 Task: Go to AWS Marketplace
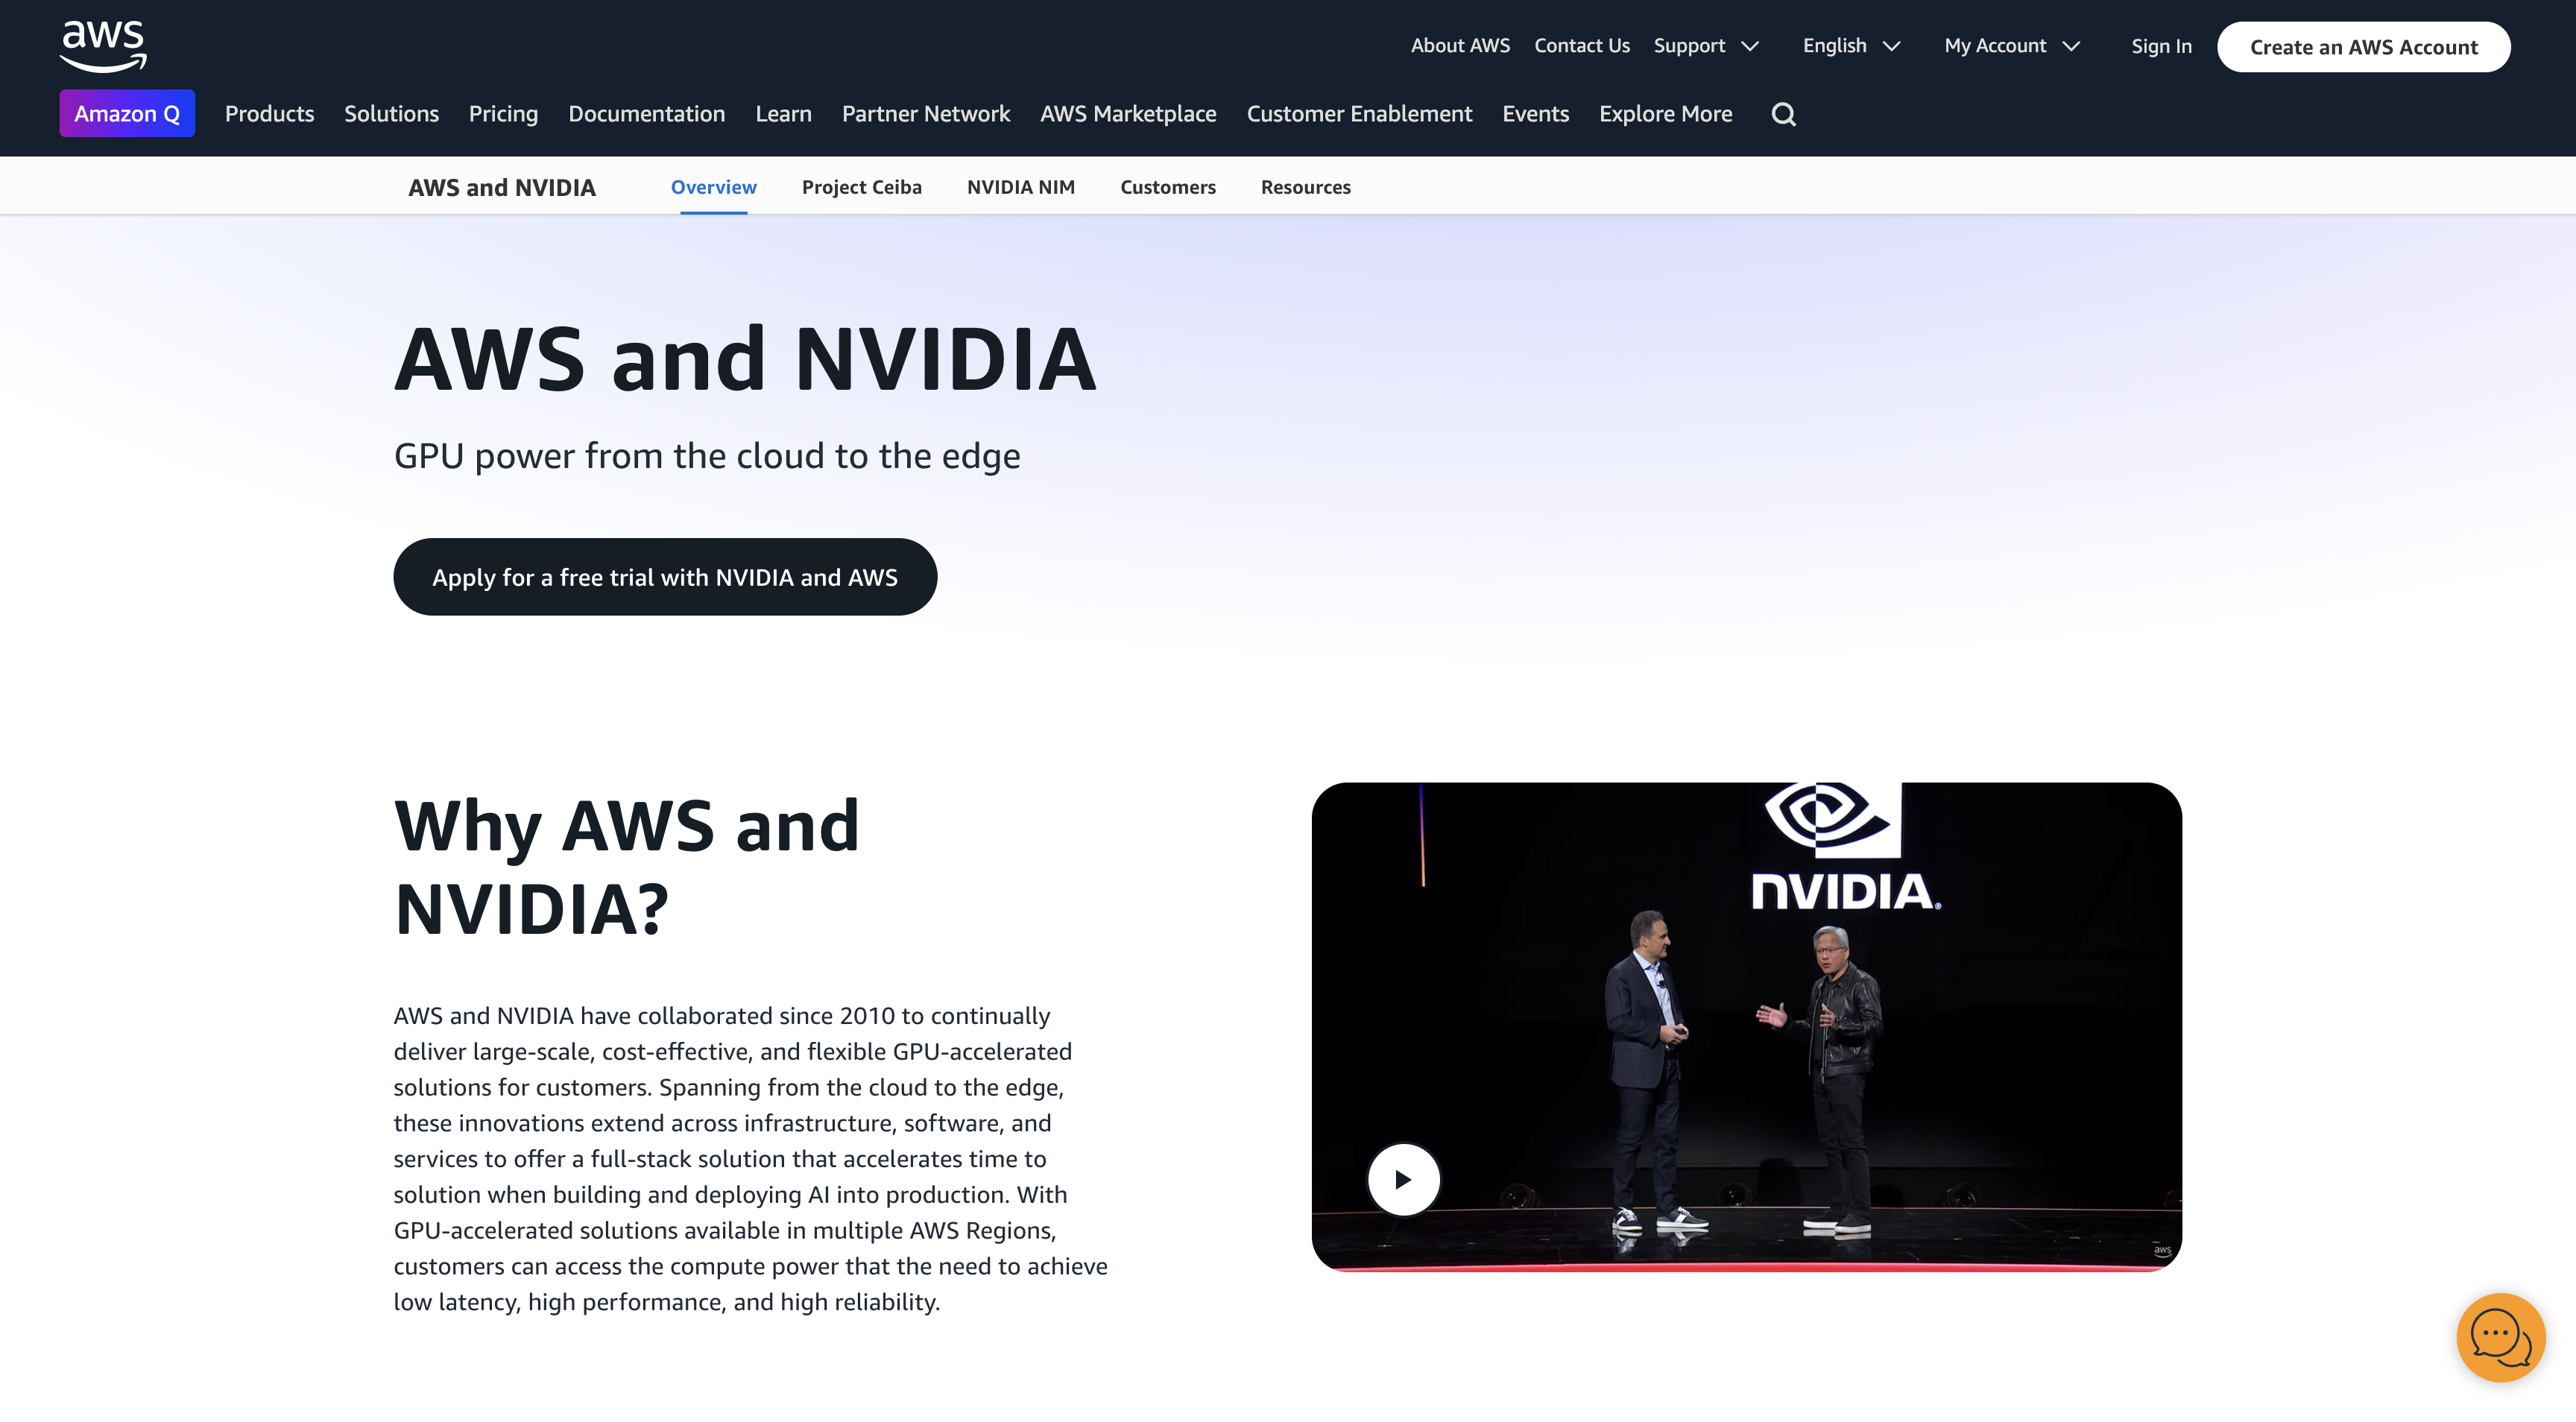click(x=1128, y=114)
